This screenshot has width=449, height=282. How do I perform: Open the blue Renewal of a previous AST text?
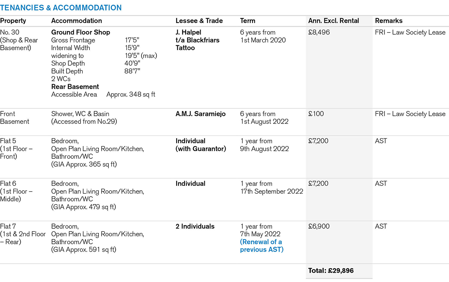(262, 246)
